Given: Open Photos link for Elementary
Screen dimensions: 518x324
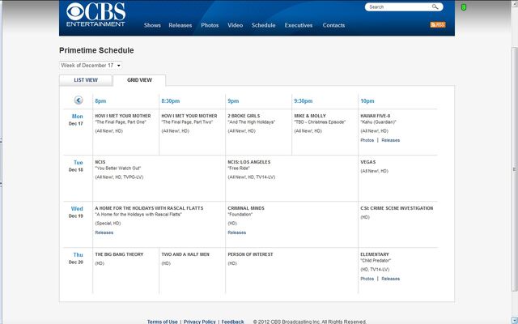Looking at the screenshot, I should pos(367,279).
